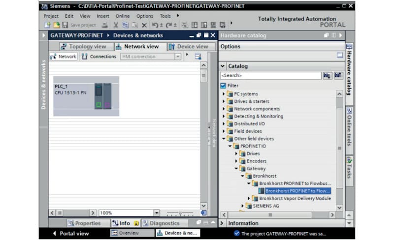The image size is (394, 240).
Task: Uncheck the Filter checkbox in catalog
Action: [224, 86]
